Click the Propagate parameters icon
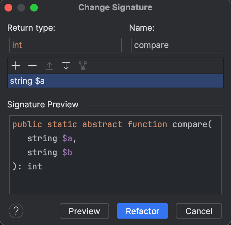 coord(83,66)
